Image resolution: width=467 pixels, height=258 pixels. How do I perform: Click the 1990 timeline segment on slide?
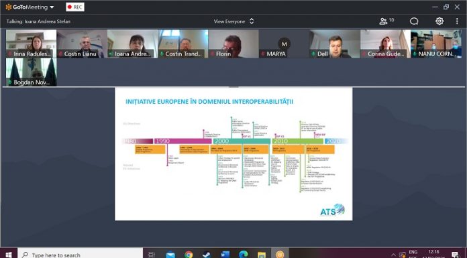[183, 141]
